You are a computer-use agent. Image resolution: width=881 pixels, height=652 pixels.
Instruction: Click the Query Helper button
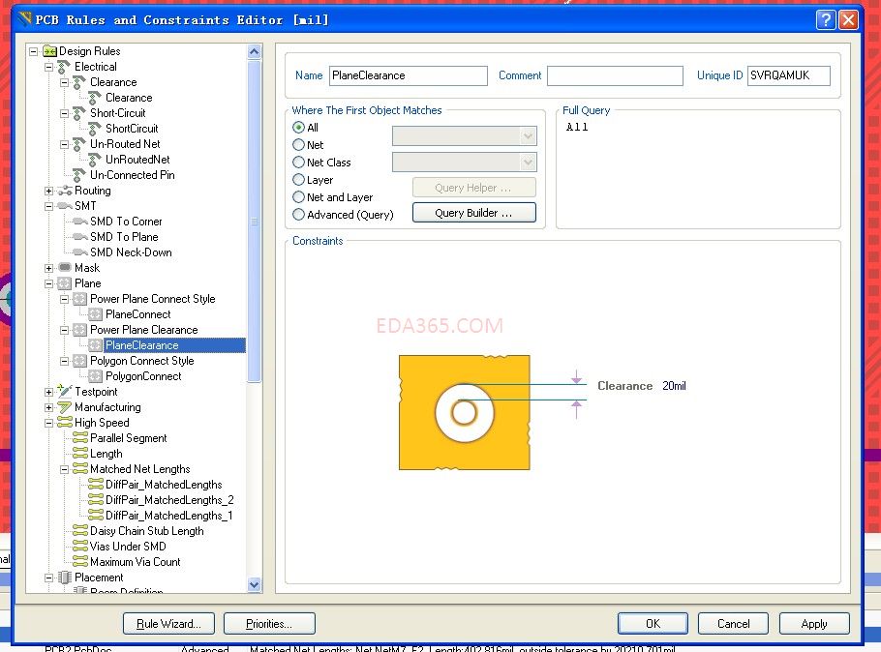point(474,188)
